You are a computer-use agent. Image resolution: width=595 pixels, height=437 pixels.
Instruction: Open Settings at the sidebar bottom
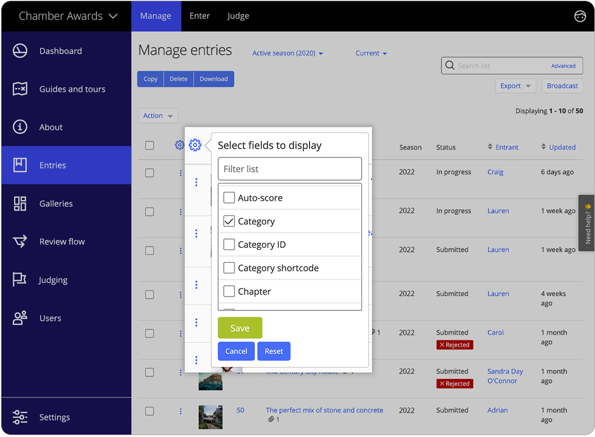click(x=54, y=417)
